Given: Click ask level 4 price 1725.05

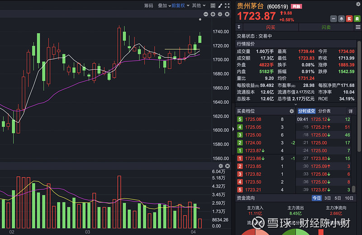Looking at the screenshot, I should coord(253,127).
